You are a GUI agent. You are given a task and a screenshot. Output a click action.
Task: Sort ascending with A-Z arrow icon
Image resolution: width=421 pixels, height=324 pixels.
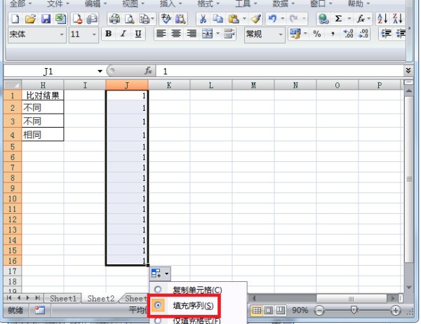pyautogui.click(x=382, y=19)
